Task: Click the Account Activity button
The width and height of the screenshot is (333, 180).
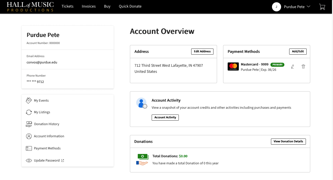Action: coord(165,118)
